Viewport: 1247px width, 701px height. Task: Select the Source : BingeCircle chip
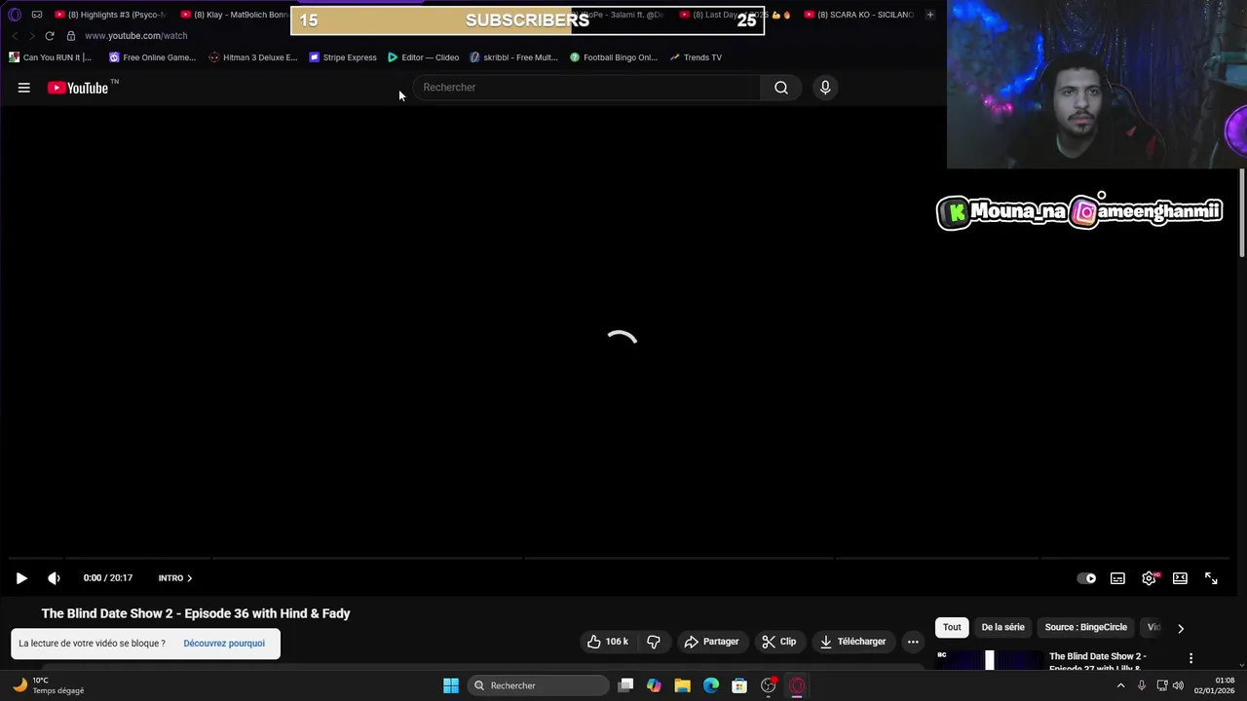coord(1085,628)
